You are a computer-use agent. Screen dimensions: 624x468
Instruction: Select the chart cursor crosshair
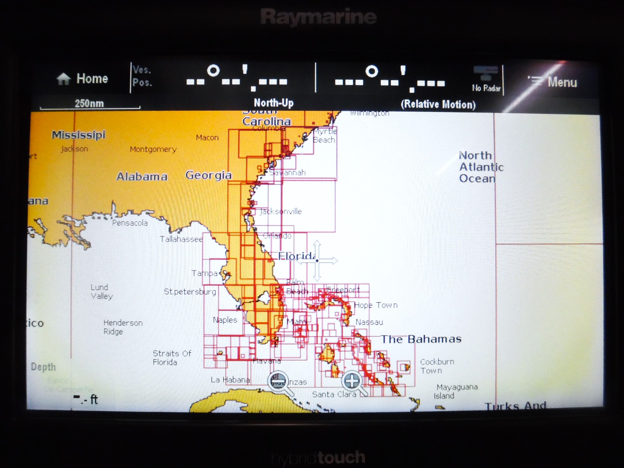pos(317,260)
